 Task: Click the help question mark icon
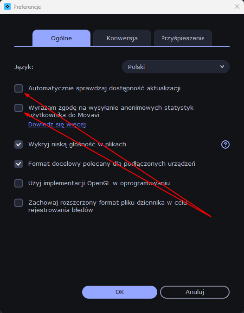pos(225,144)
